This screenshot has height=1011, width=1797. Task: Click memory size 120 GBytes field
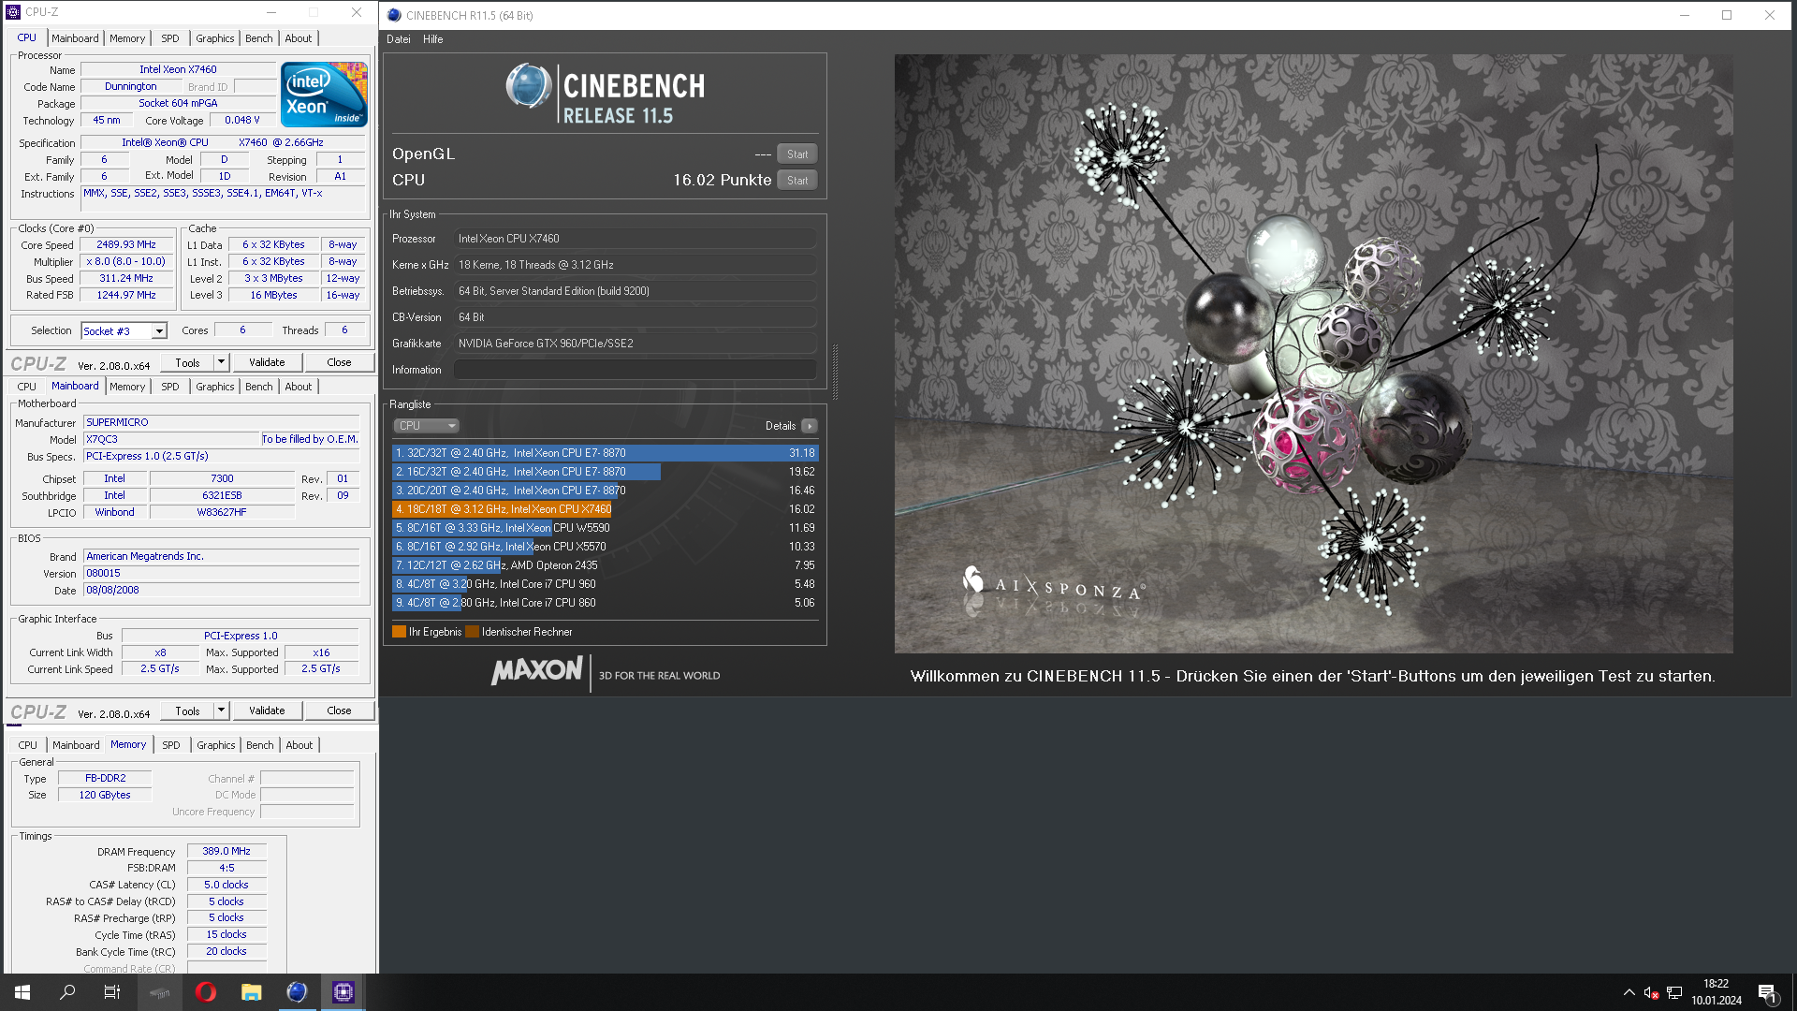pyautogui.click(x=105, y=795)
